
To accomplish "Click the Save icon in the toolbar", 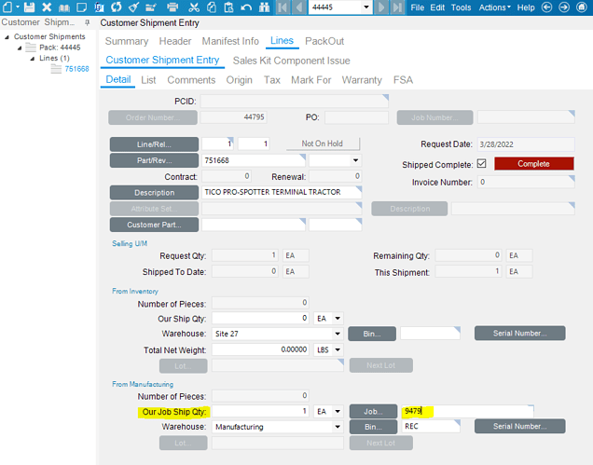I will tap(27, 7).
